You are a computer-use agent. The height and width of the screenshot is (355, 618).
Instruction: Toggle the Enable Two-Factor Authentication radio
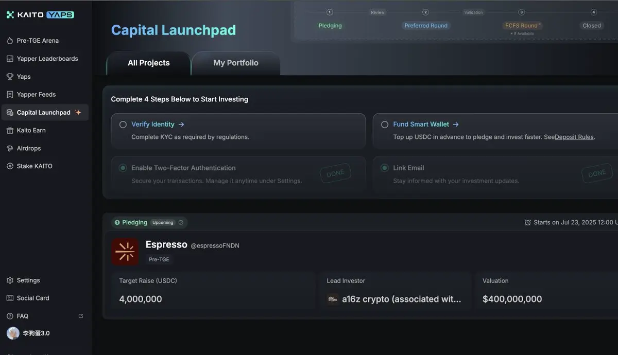tap(123, 168)
